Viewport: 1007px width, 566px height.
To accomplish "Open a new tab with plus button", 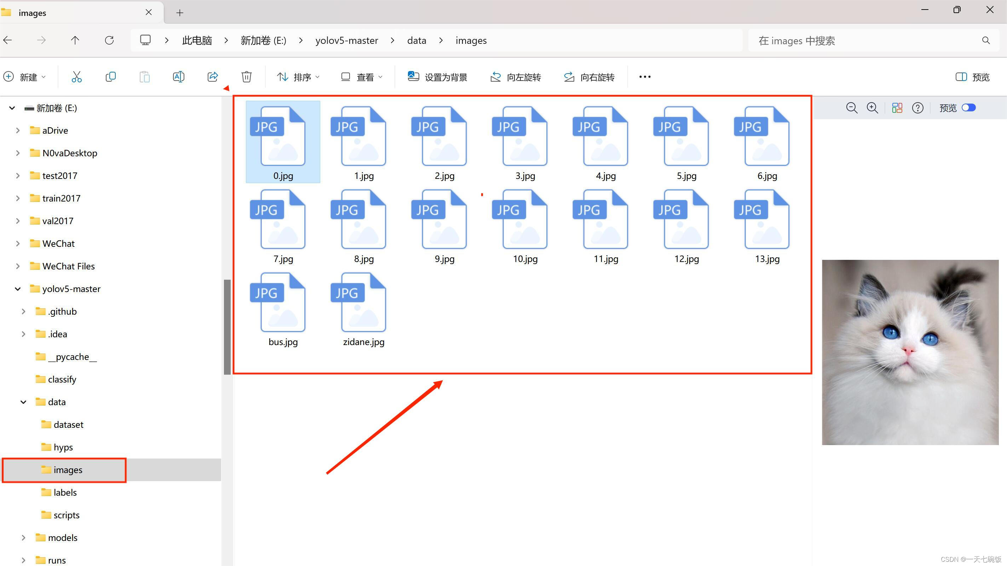I will point(180,13).
